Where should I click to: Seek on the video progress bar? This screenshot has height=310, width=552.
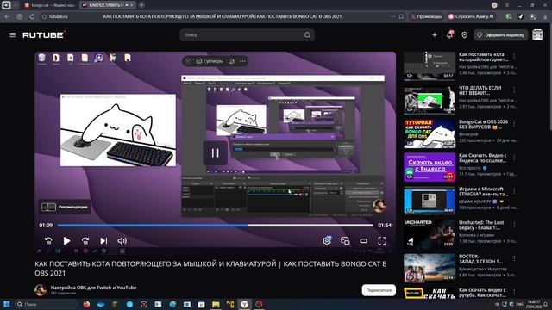[215, 226]
